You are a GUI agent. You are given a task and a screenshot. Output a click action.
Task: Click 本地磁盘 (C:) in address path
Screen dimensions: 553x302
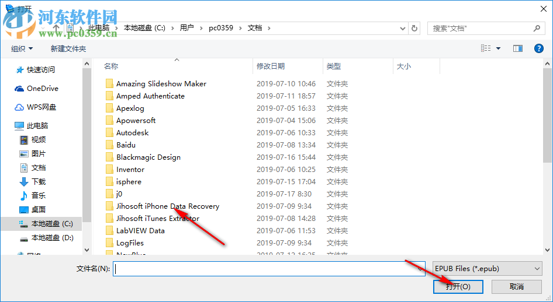[144, 28]
